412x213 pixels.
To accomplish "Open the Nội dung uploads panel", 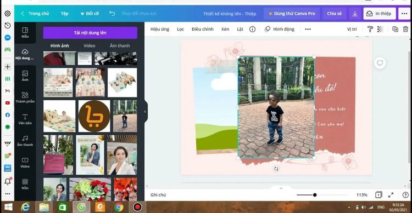I will 25,54.
